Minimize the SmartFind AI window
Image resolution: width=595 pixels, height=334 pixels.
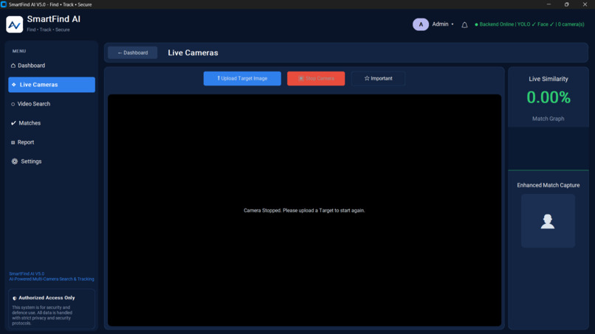(548, 4)
